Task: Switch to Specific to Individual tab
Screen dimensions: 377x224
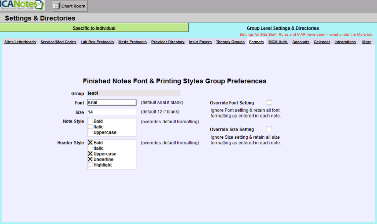Action: point(94,28)
